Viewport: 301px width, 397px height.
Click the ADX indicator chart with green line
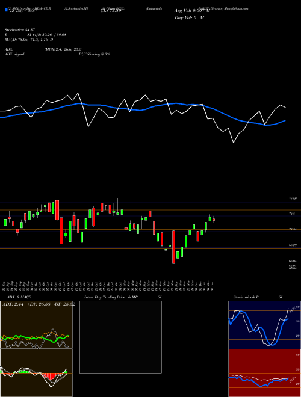coord(36,325)
